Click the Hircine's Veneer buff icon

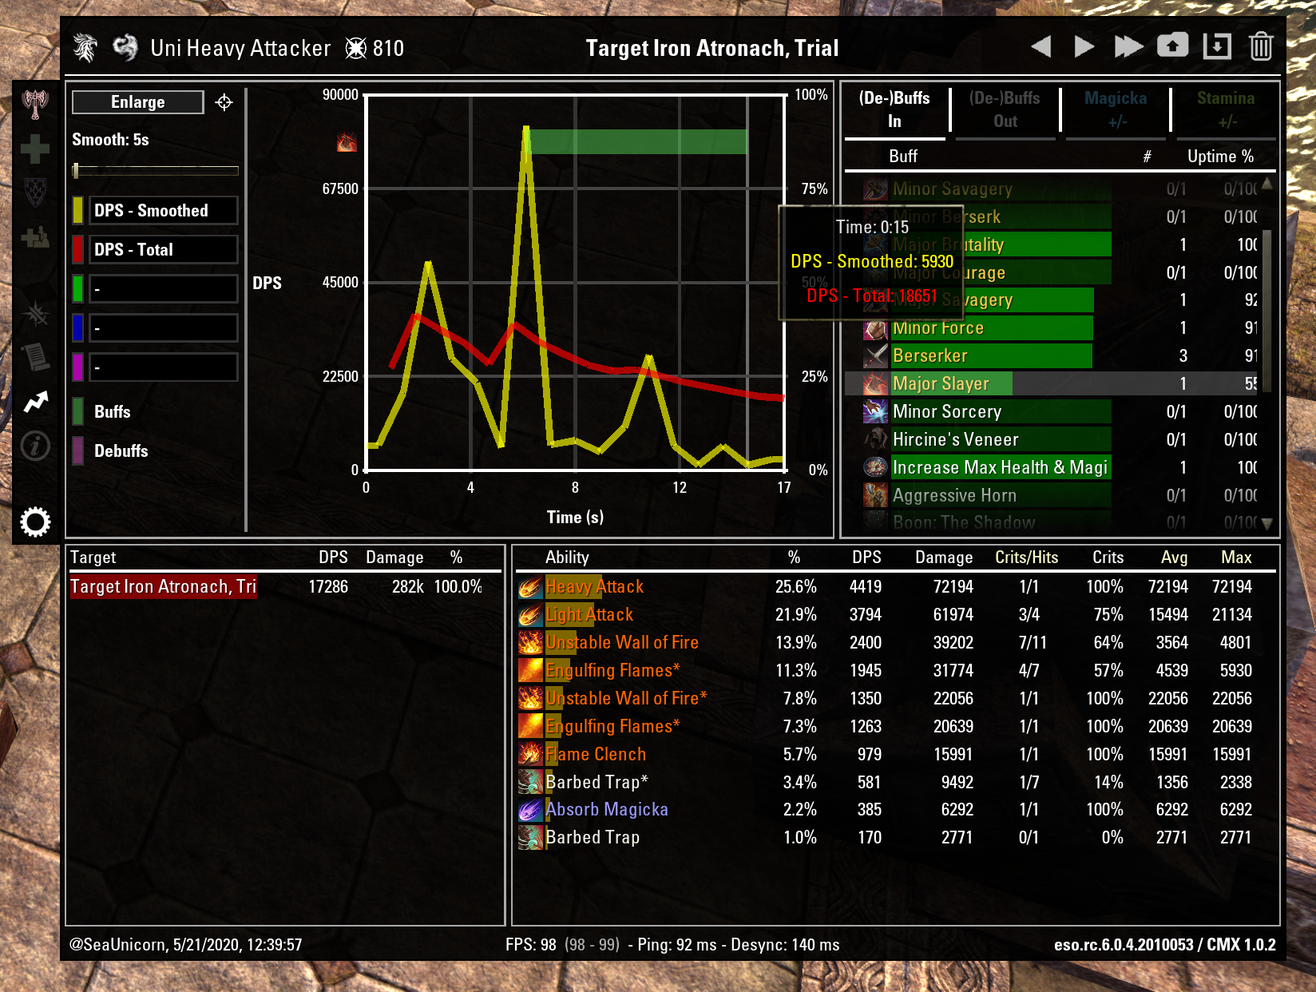coord(876,439)
